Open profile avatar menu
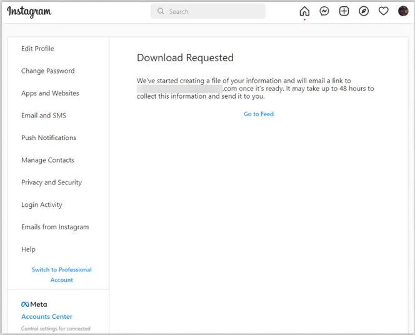The width and height of the screenshot is (415, 335). [403, 11]
